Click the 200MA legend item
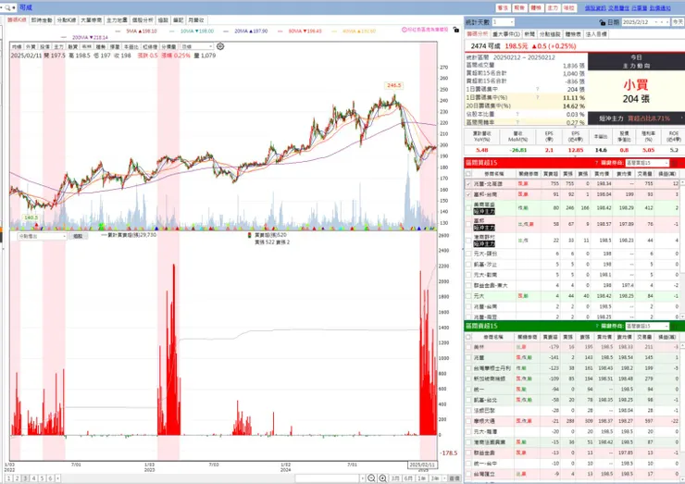Screen dimensions: 685x484 [85, 38]
